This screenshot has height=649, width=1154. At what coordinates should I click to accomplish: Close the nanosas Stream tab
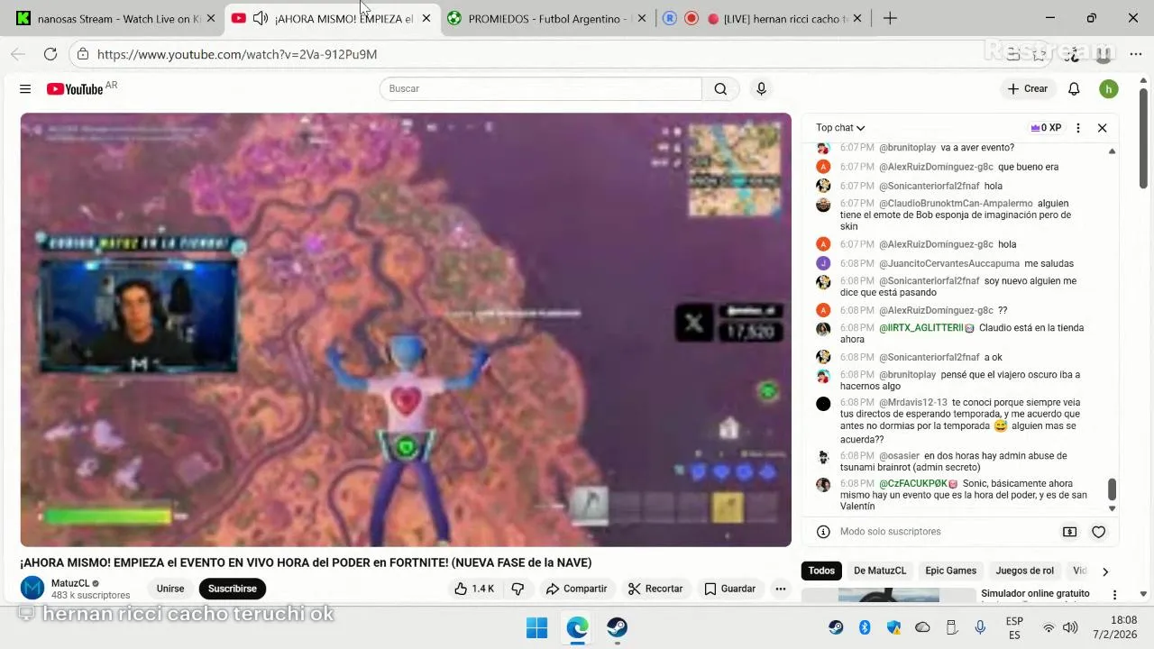[x=211, y=18]
